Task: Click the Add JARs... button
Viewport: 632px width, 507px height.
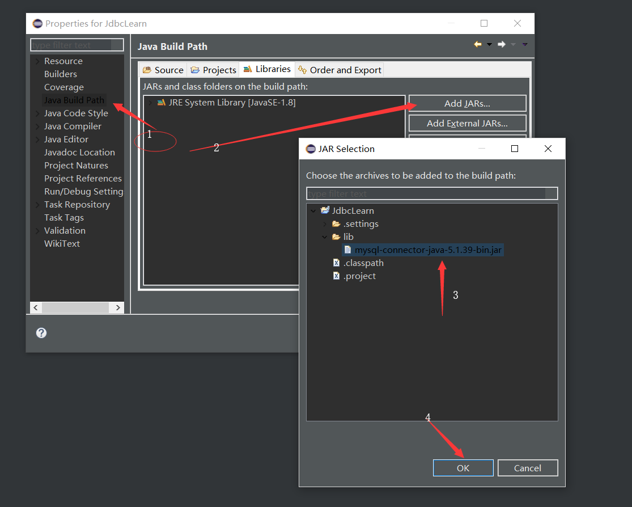Action: coord(467,103)
